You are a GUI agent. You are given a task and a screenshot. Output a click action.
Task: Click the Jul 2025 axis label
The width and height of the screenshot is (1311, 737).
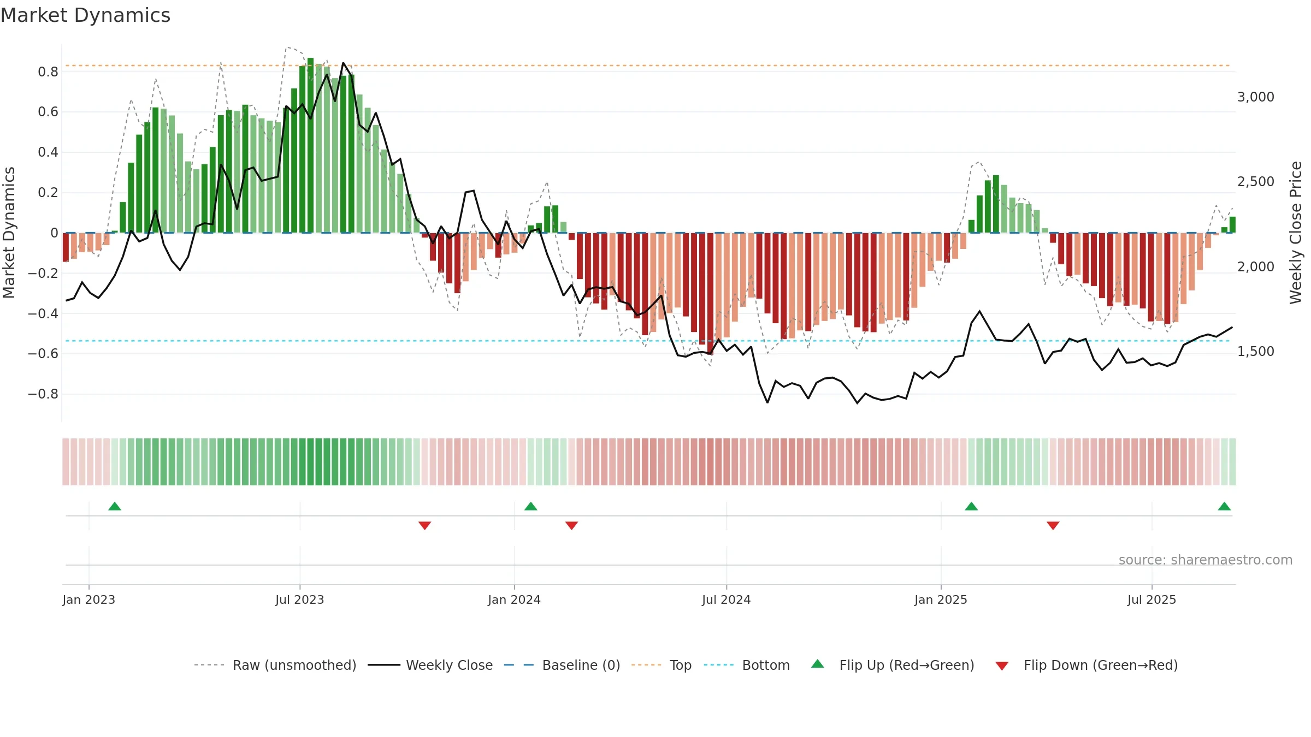pyautogui.click(x=1152, y=599)
